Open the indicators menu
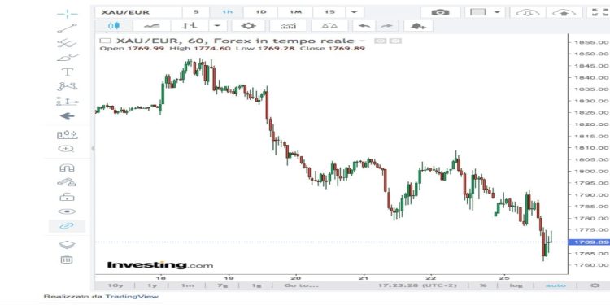The image size is (610, 305). (x=288, y=26)
